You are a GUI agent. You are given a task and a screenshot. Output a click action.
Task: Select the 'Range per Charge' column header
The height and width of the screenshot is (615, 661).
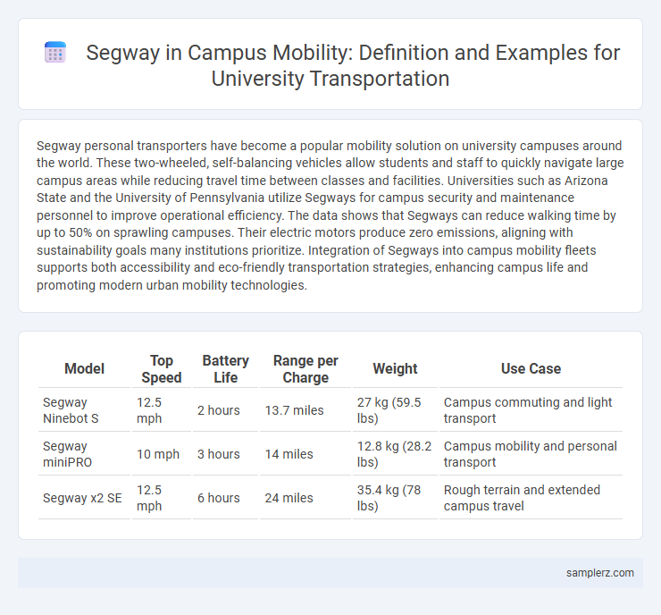305,368
